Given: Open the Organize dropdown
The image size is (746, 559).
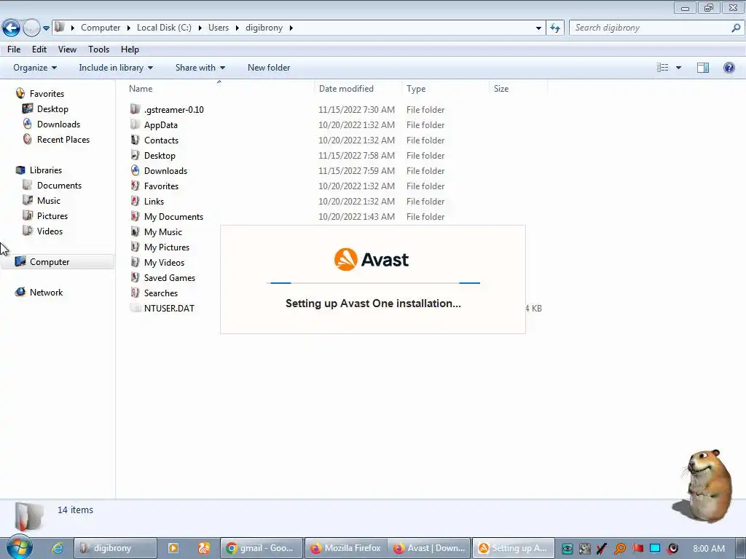Looking at the screenshot, I should click(35, 68).
